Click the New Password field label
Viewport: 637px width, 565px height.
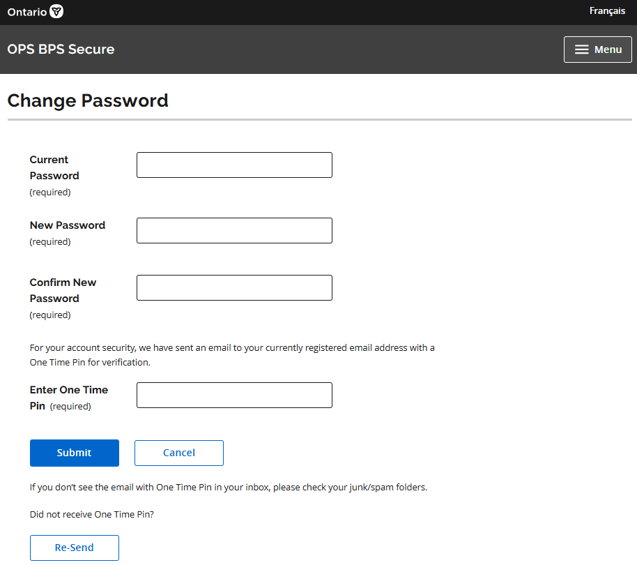pos(67,225)
